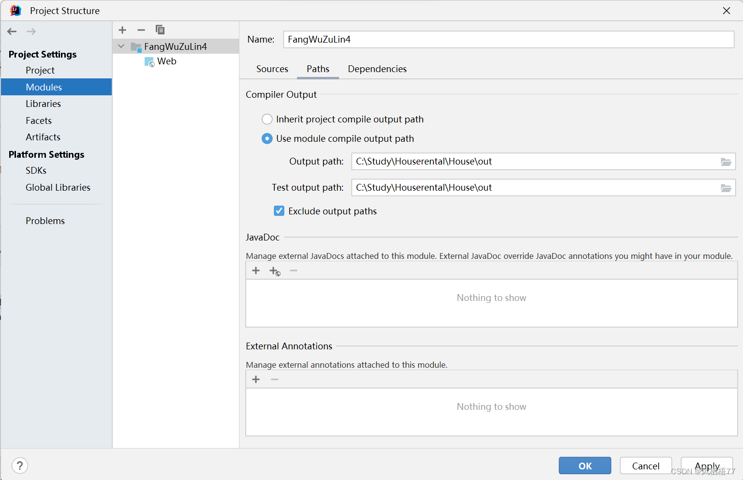Click the copy module icon

click(160, 30)
